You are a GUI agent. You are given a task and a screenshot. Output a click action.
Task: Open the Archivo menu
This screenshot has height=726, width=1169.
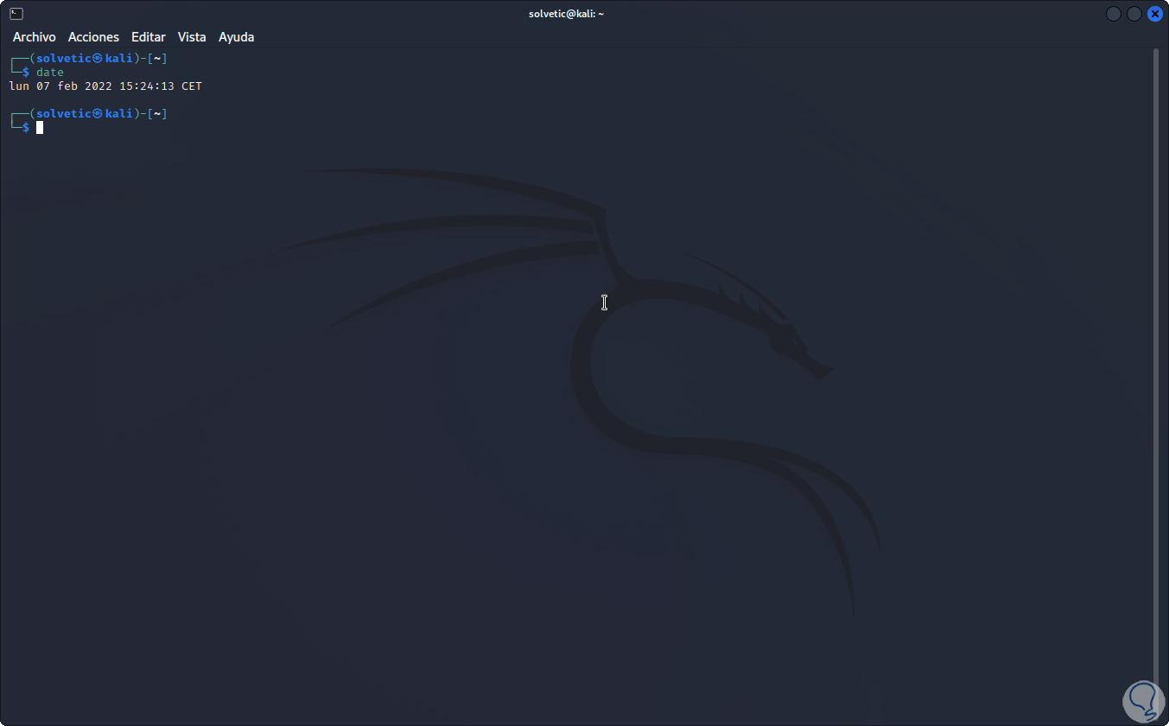(35, 37)
